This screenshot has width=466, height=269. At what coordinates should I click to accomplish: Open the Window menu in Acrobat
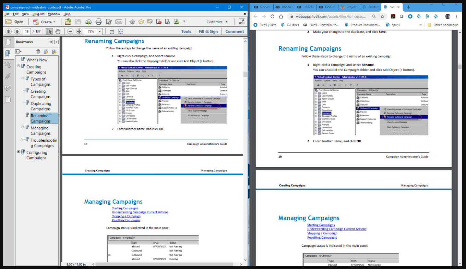click(54, 14)
